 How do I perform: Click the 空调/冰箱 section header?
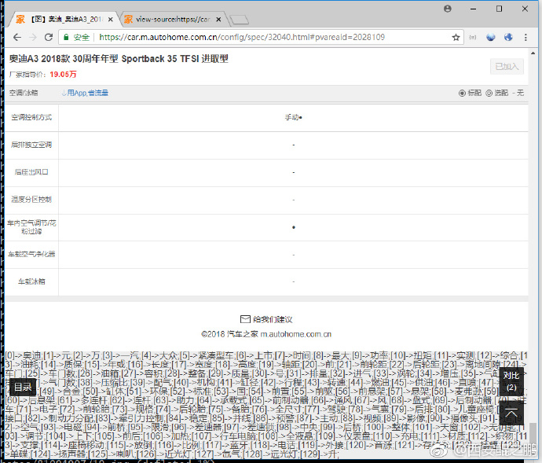click(24, 93)
